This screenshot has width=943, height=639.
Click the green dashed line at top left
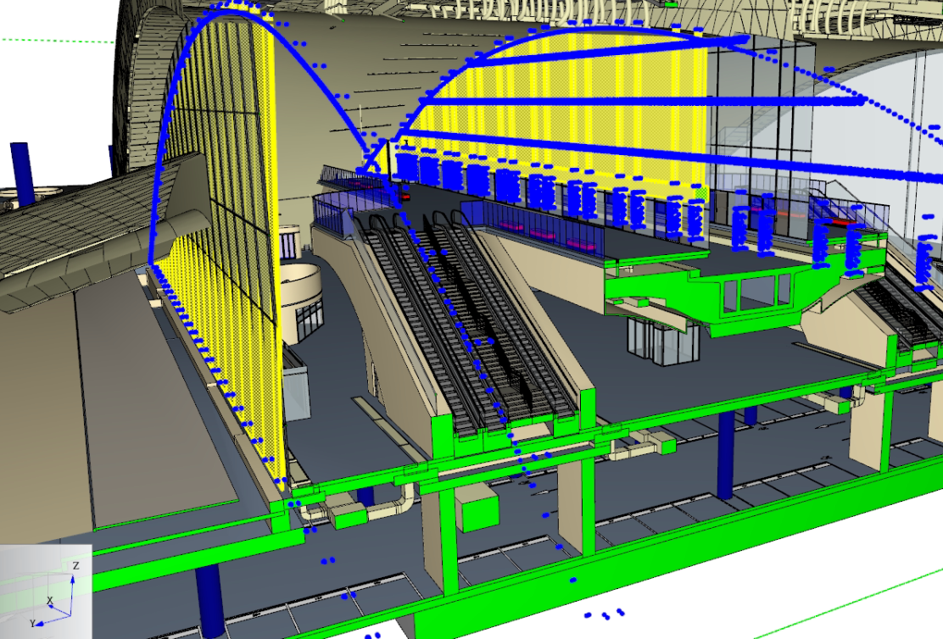(51, 40)
